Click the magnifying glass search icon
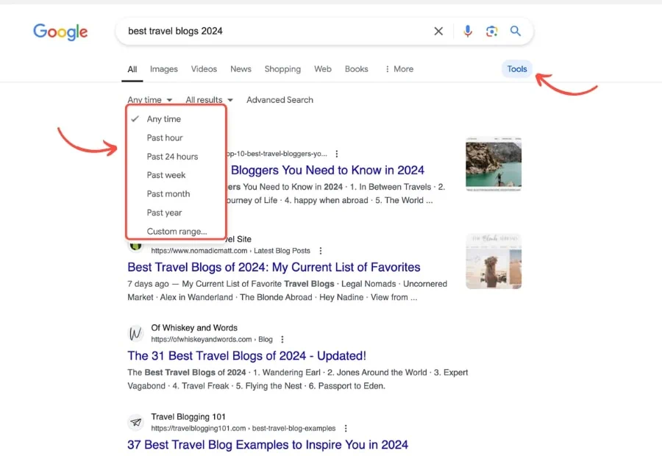Viewport: 662px width, 456px height. [x=515, y=31]
